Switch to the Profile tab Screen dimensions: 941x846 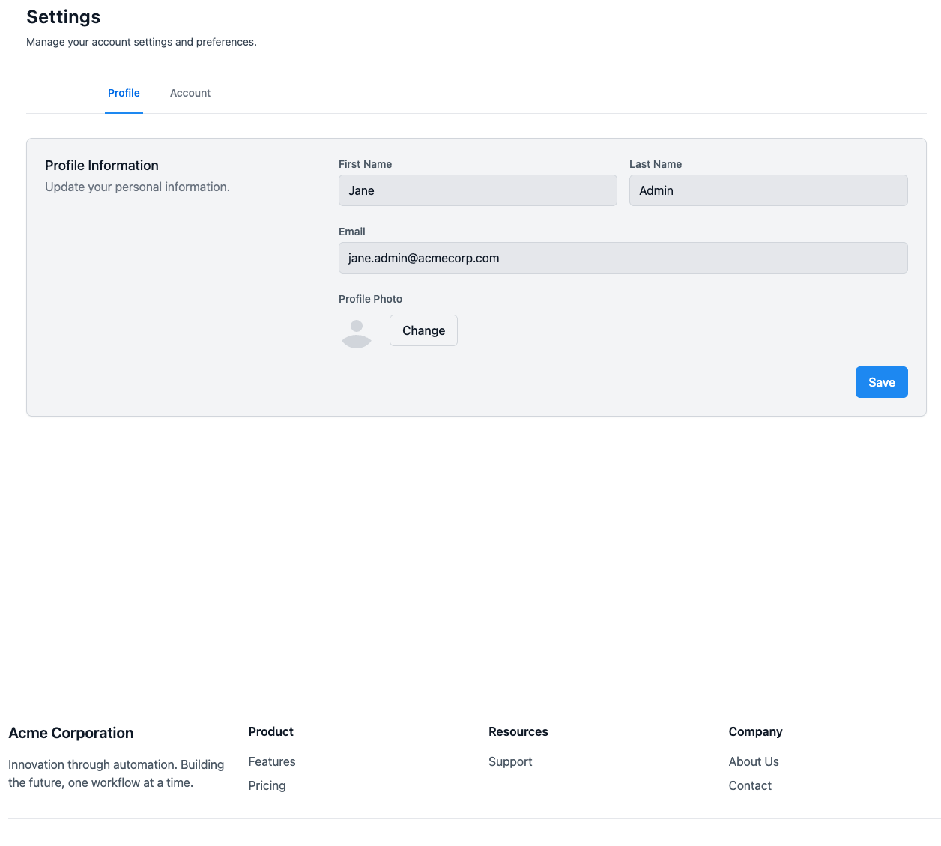[124, 93]
